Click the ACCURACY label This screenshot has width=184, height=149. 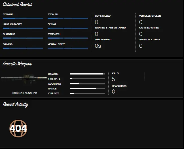55,84
